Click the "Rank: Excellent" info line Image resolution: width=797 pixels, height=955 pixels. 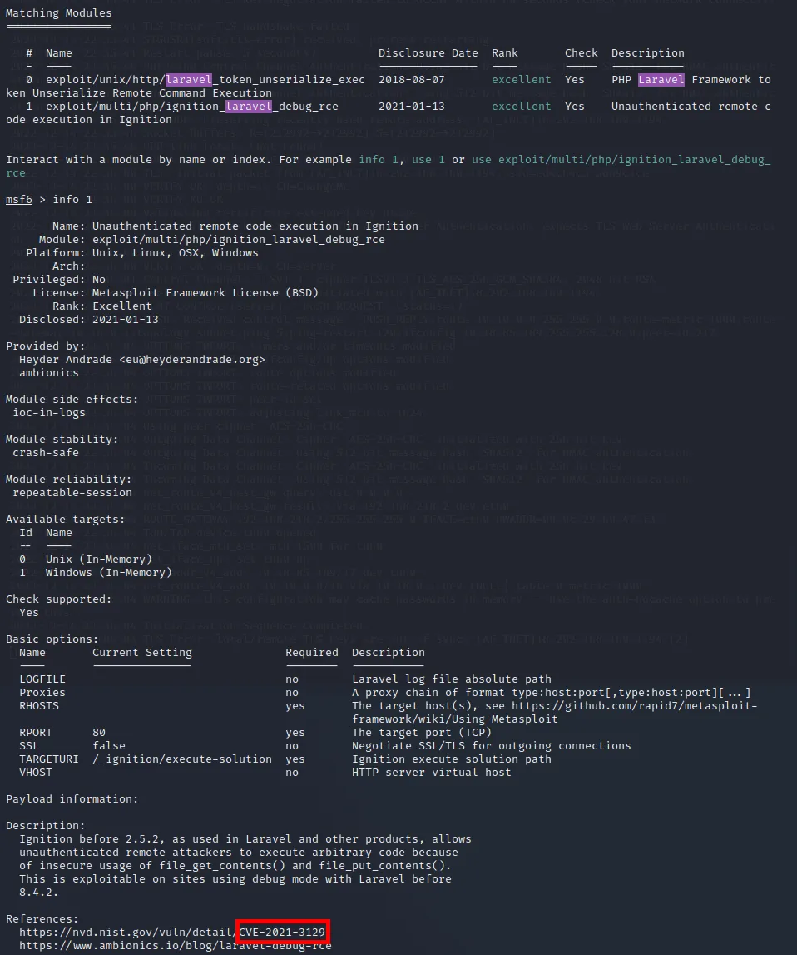[102, 306]
